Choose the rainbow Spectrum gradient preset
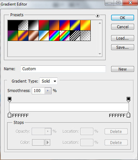The image size is (138, 160). pos(54,35)
